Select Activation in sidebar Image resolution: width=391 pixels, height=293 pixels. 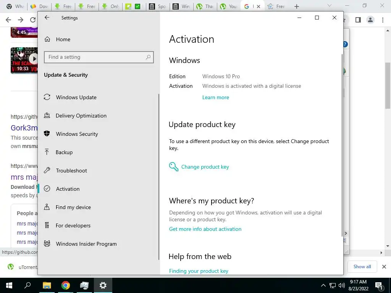(x=68, y=189)
